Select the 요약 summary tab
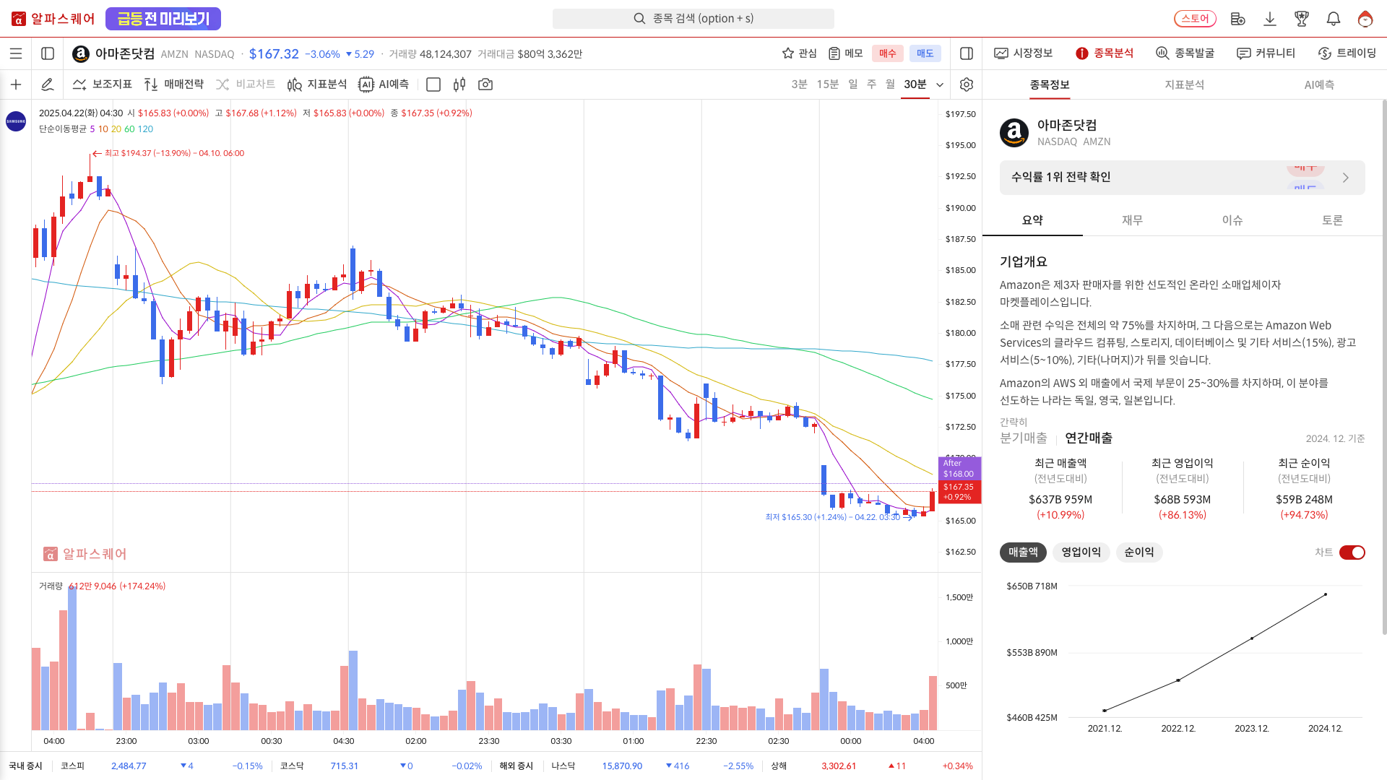Viewport: 1387px width, 780px height. tap(1032, 220)
